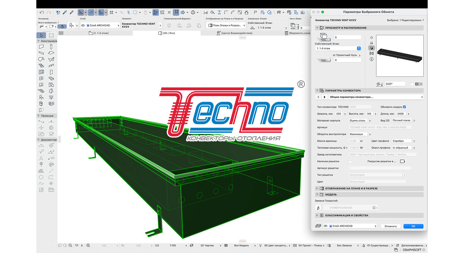The width and height of the screenshot is (464, 253).
Task: Select the Fill hatch tool
Action: pos(41,171)
